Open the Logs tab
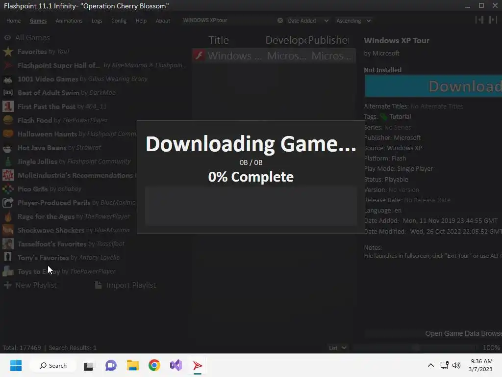This screenshot has height=377, width=502. pos(97,21)
